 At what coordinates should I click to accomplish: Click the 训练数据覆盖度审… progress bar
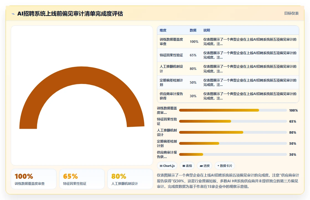233,110
